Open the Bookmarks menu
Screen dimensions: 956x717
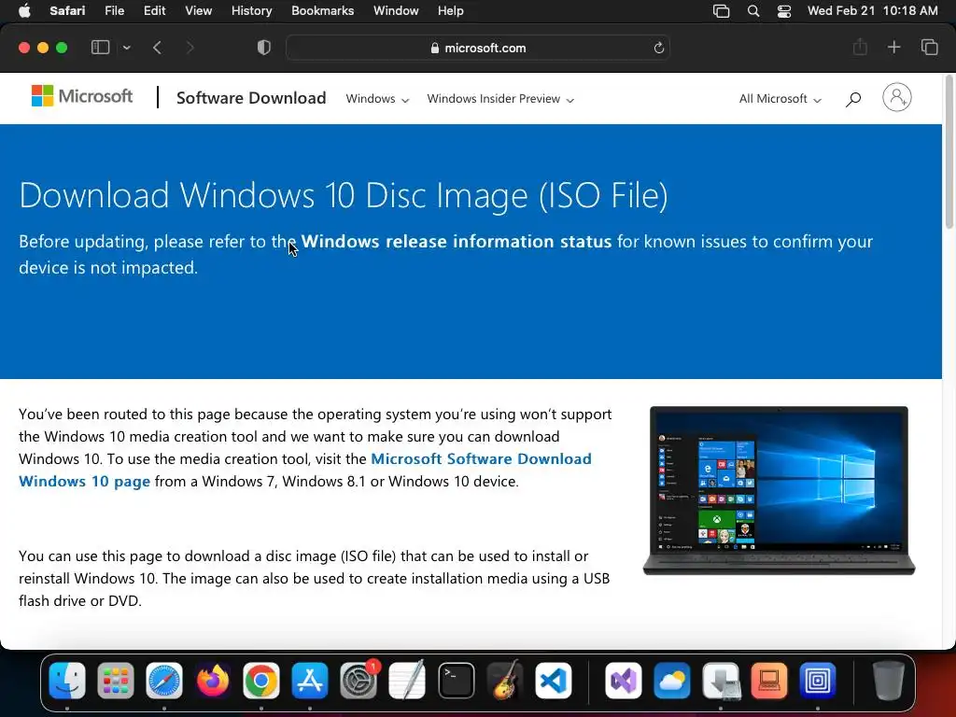(322, 11)
